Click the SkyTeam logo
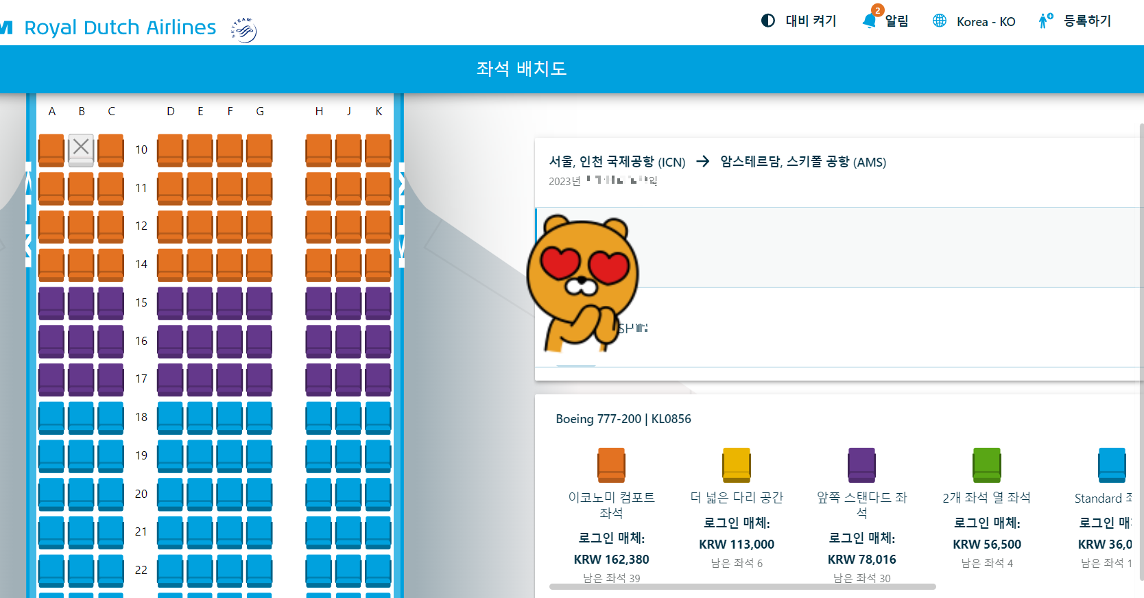 [243, 29]
